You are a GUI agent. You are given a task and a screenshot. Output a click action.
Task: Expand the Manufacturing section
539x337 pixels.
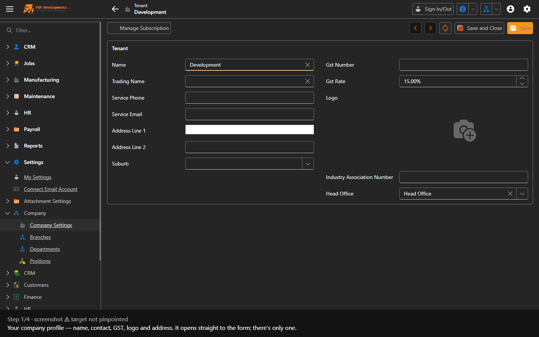[x=7, y=80]
